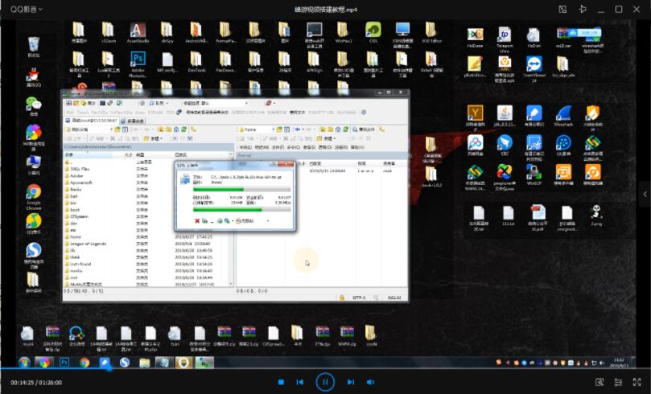Image resolution: width=651 pixels, height=394 pixels.
Task: Sort local files by the name column header
Action: click(x=87, y=154)
